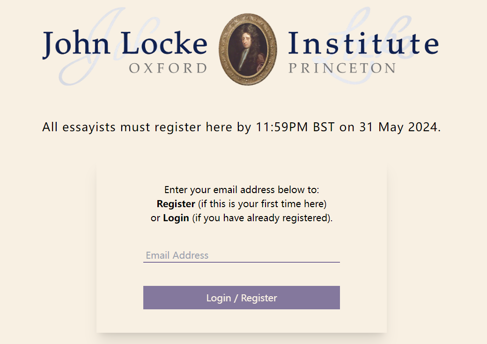Viewport: 487px width, 344px height.
Task: Click the OXFORD label under the logo
Action: (x=168, y=68)
